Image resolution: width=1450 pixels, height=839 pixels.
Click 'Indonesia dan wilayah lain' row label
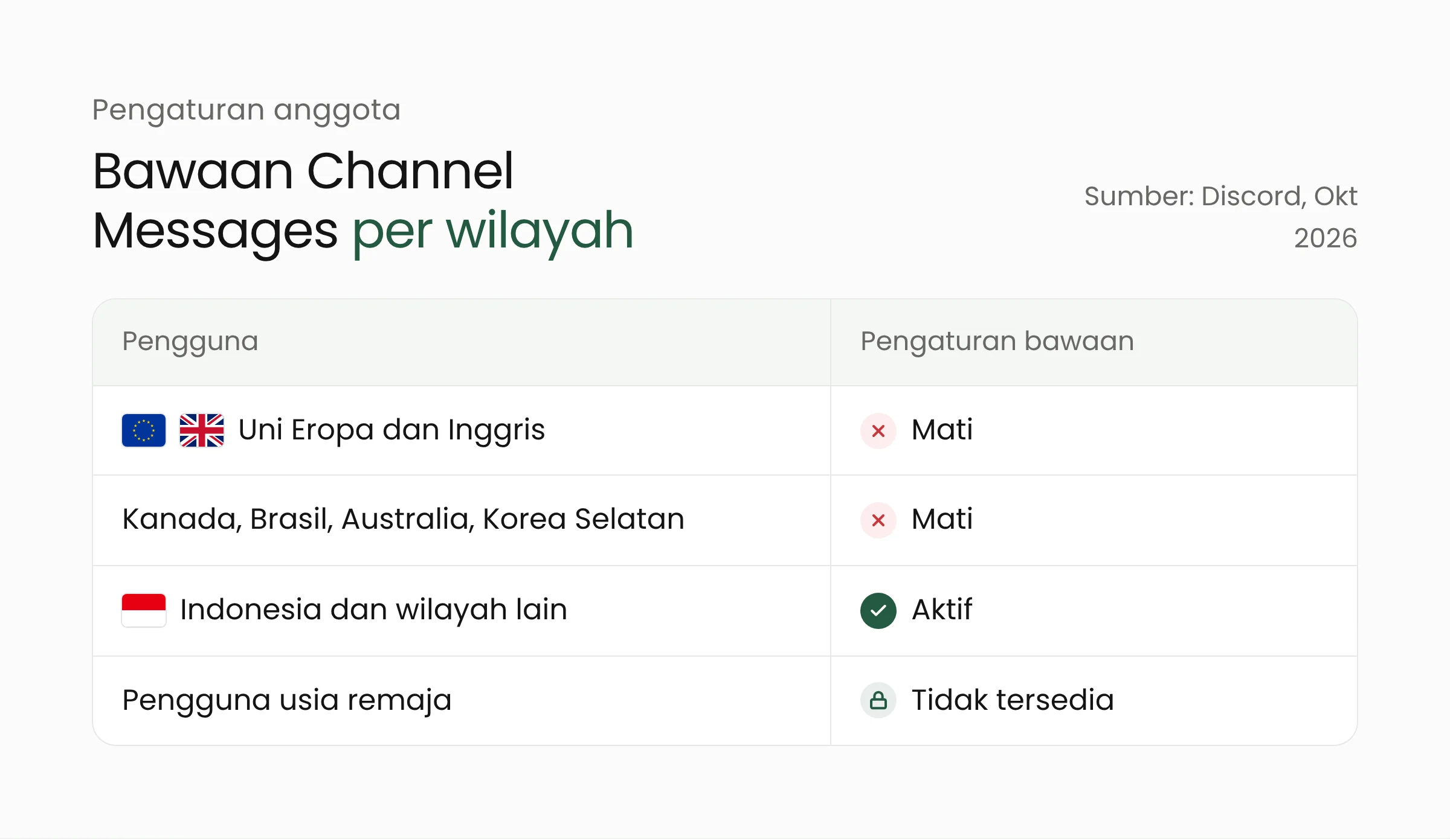coord(373,610)
